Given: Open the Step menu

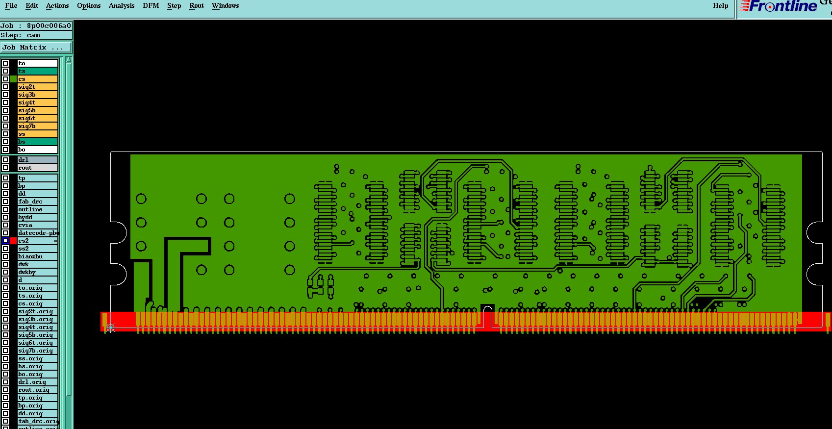Looking at the screenshot, I should point(174,6).
